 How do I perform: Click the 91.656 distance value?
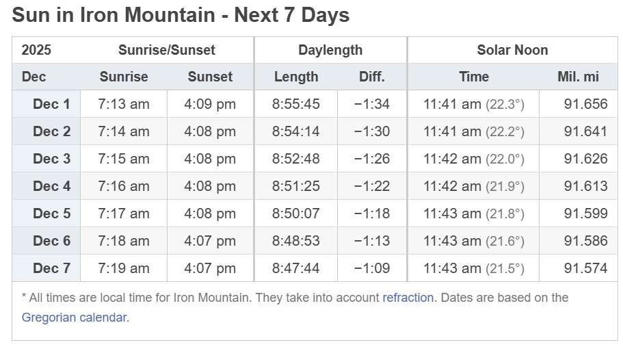point(585,104)
